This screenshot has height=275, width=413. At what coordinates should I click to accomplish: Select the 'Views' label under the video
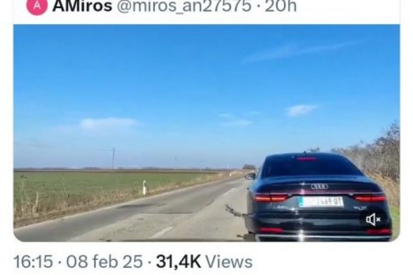pos(228,262)
